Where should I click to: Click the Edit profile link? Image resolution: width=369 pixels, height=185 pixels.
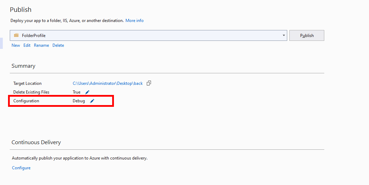point(27,45)
